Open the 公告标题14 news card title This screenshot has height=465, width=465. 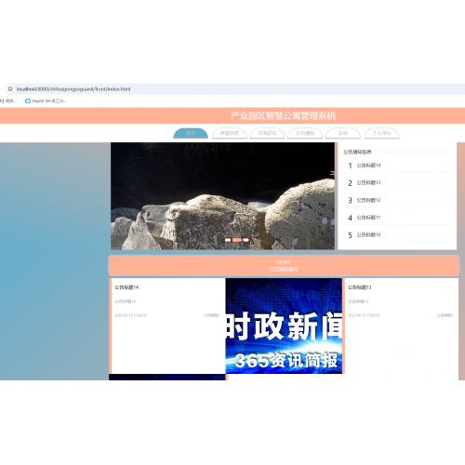(126, 287)
